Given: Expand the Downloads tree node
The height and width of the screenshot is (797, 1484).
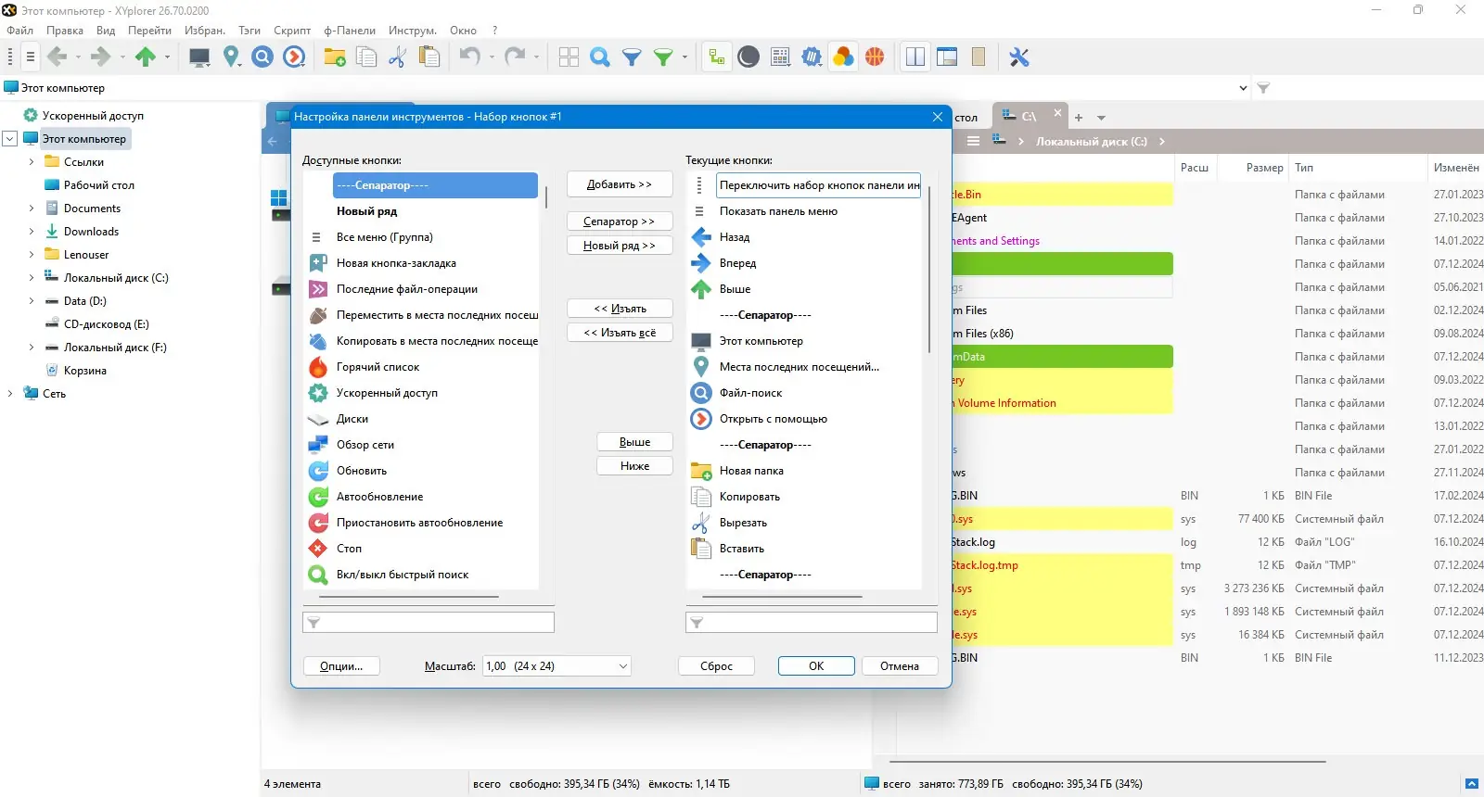Looking at the screenshot, I should (32, 232).
